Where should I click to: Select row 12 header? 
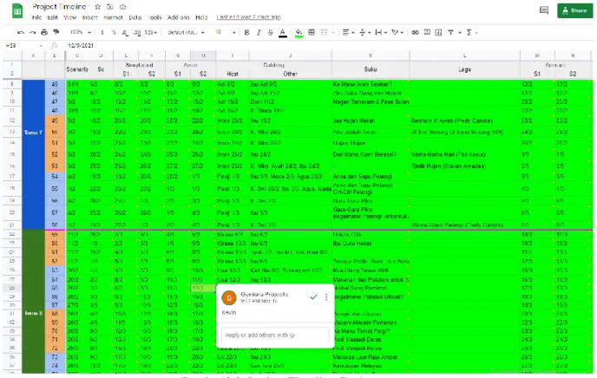click(12, 121)
